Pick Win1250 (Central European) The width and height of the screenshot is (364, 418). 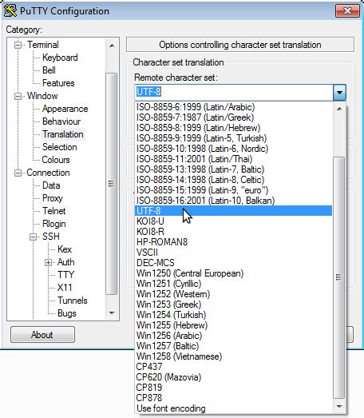click(234, 273)
